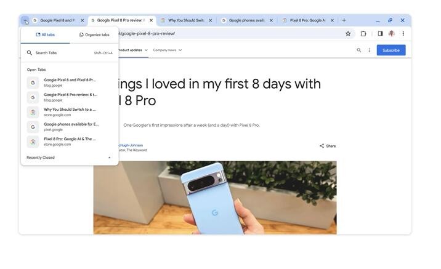This screenshot has width=441, height=269.
Task: Open the Extensions puzzle icon
Action: pyautogui.click(x=363, y=34)
